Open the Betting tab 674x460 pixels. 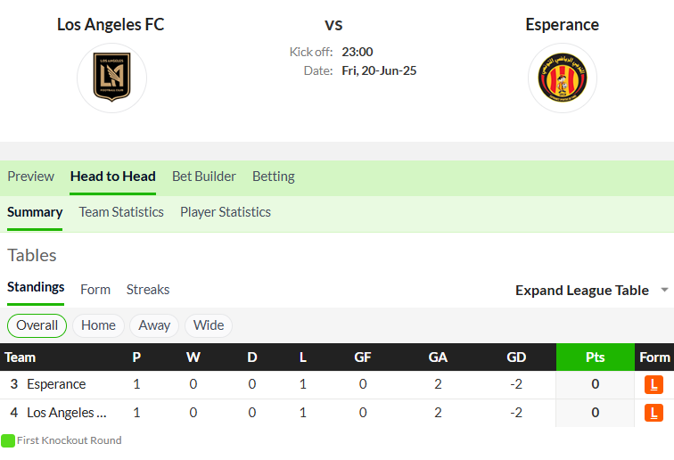[x=274, y=177]
